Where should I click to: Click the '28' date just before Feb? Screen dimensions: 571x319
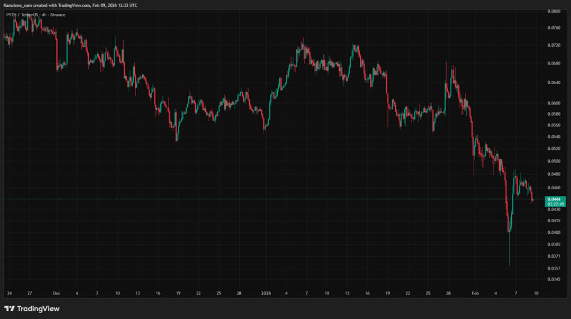448,292
